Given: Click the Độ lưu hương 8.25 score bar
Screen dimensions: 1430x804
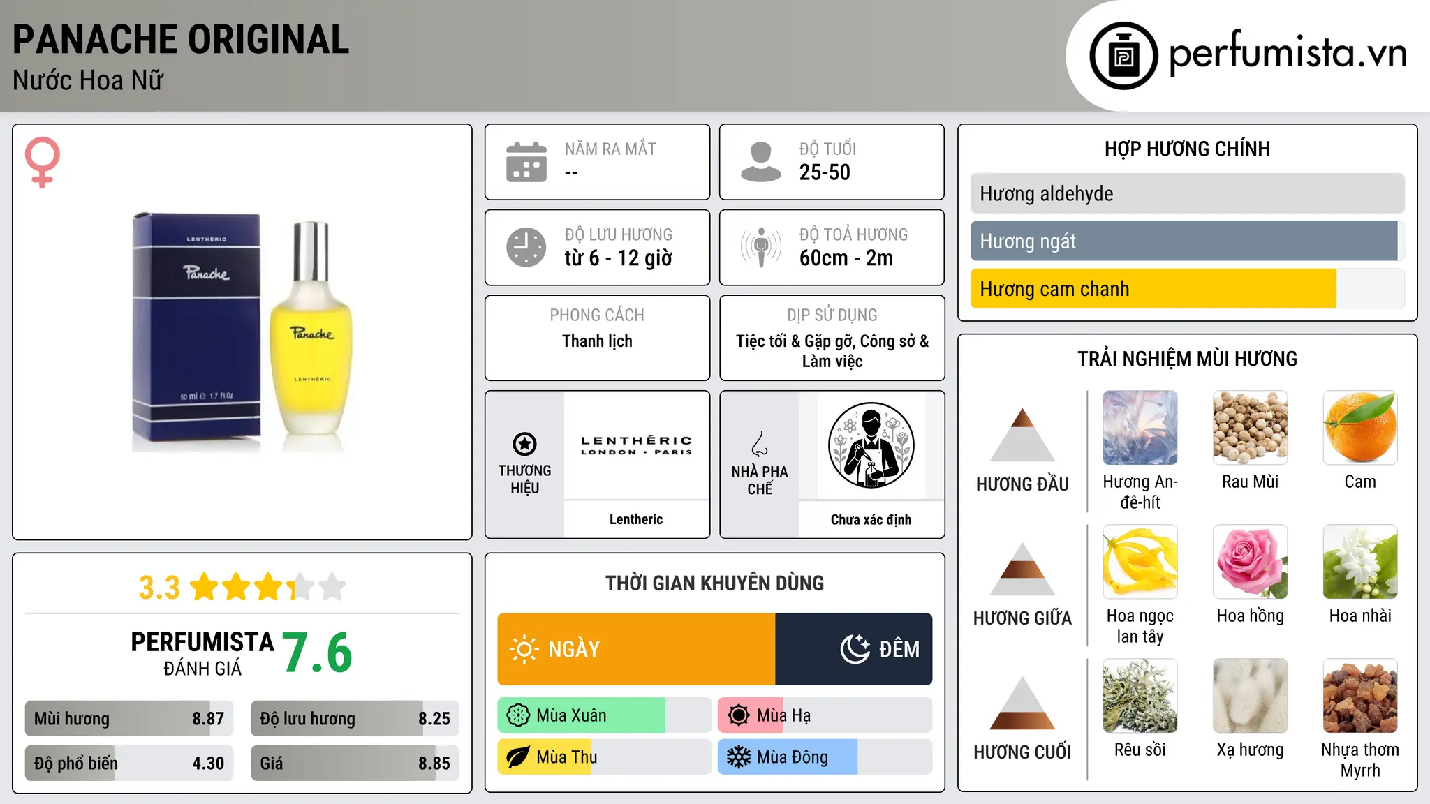Looking at the screenshot, I should (355, 718).
